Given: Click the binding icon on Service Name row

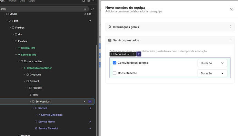Looking at the screenshot, I should [x=90, y=122].
